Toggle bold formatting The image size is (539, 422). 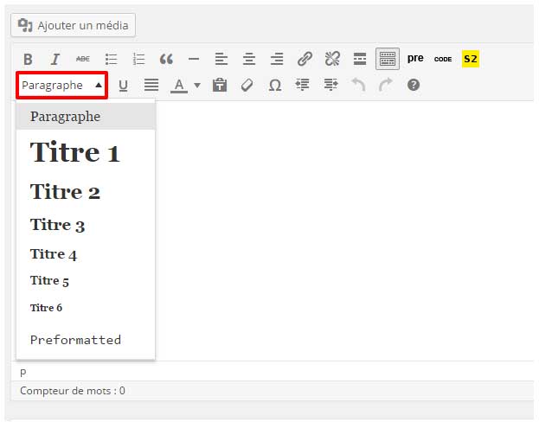[x=28, y=59]
